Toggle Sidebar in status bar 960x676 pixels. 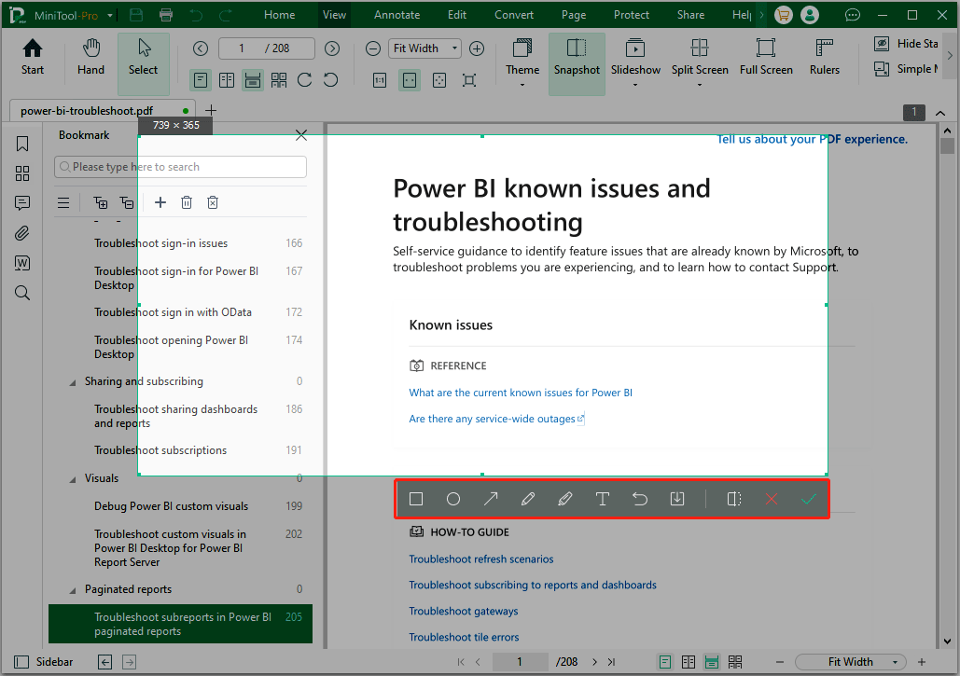coord(44,662)
